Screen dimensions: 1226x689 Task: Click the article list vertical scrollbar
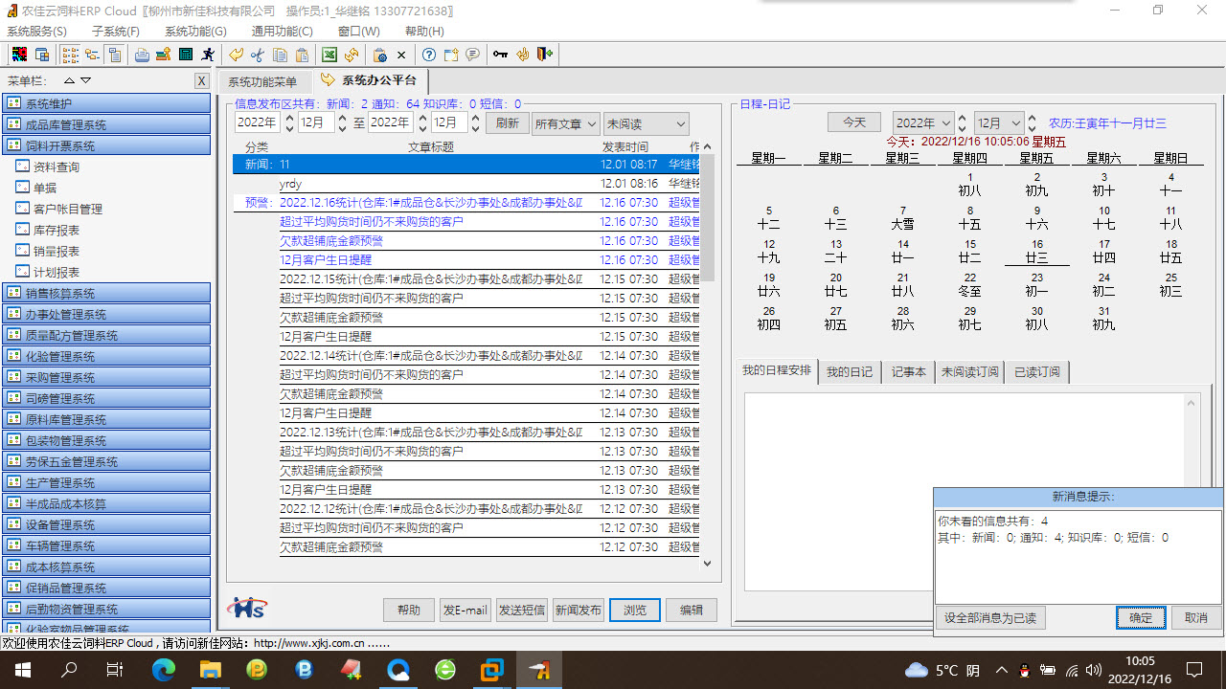point(708,354)
